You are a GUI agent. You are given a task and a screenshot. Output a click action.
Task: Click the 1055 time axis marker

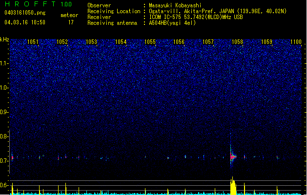point(150,41)
